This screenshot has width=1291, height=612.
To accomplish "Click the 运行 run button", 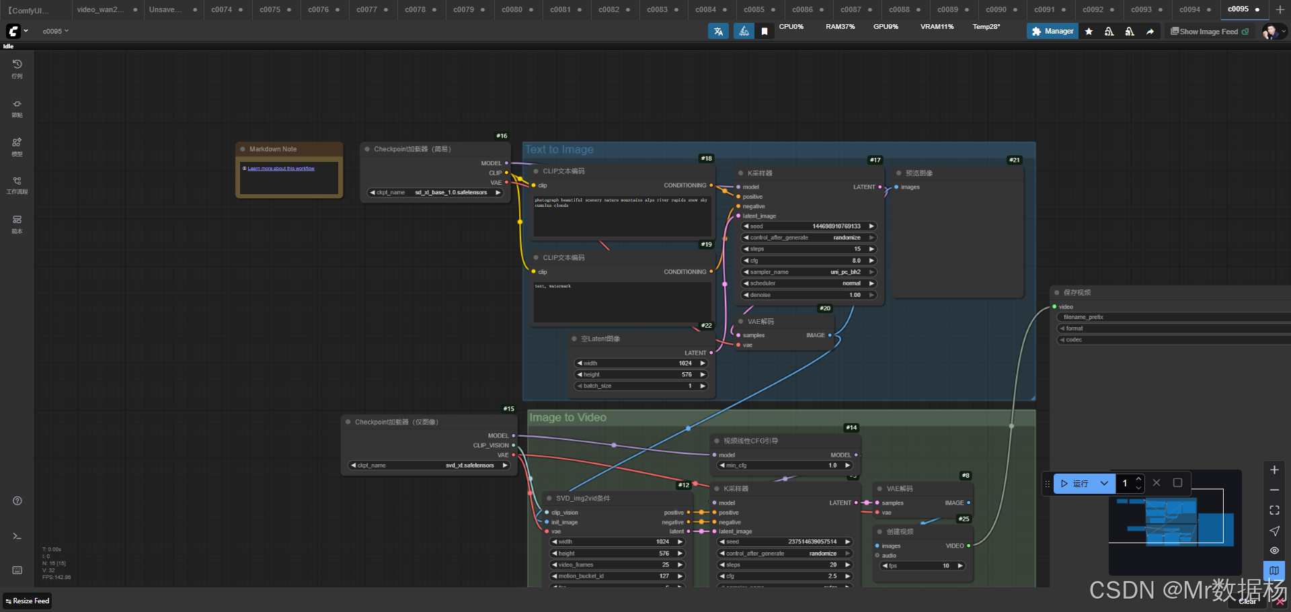I will [1075, 483].
